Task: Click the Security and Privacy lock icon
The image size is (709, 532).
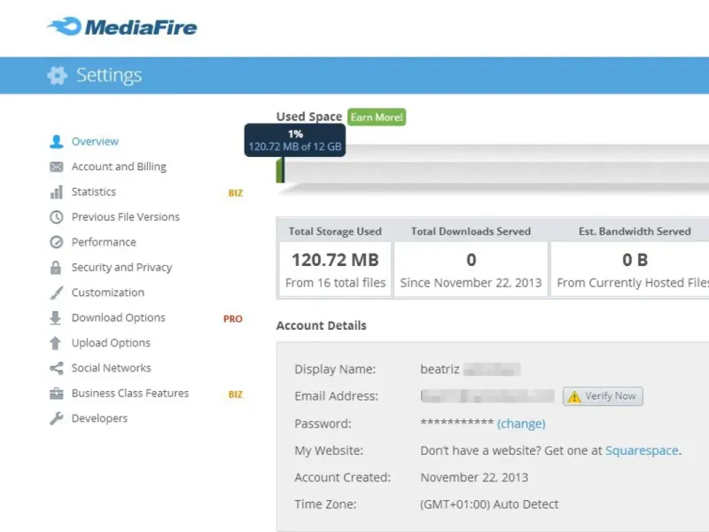Action: point(57,268)
